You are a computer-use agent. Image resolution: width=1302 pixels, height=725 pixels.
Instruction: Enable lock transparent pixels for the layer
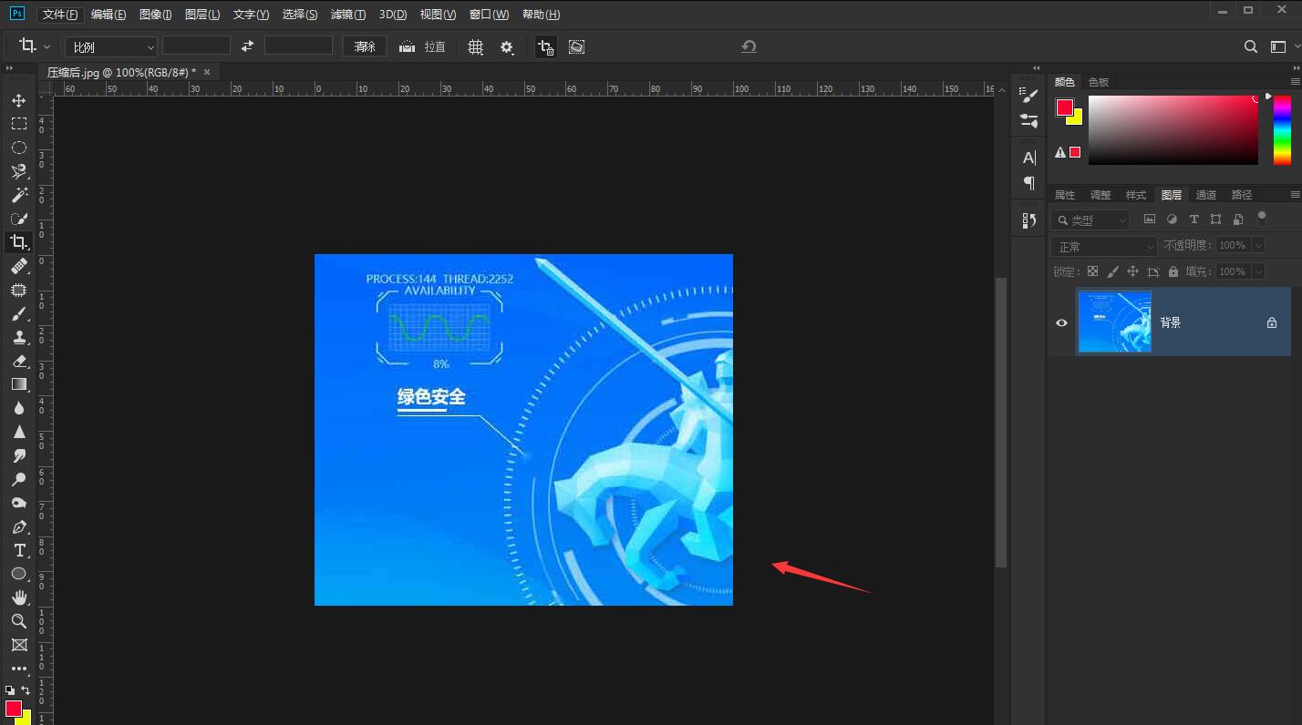click(1092, 271)
